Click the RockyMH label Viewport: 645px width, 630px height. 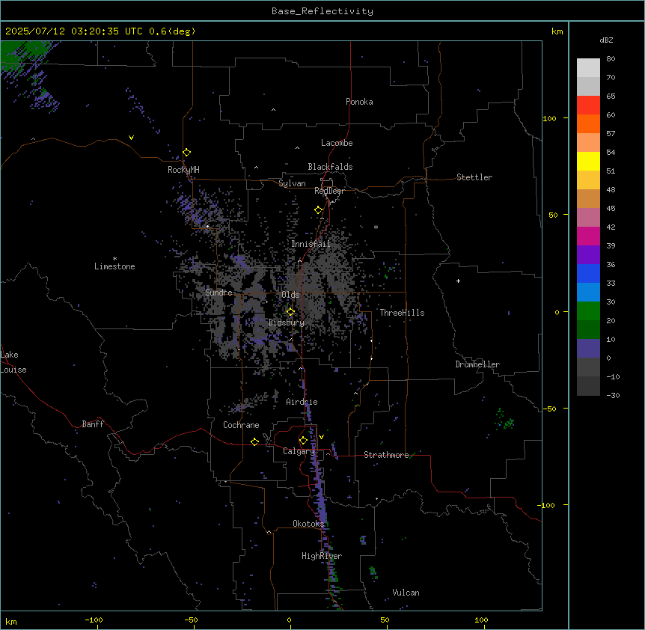click(183, 170)
